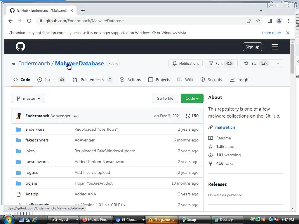This screenshot has width=299, height=224.
Task: Open the Mozilla Firefox taskbar button
Action: coord(96,220)
